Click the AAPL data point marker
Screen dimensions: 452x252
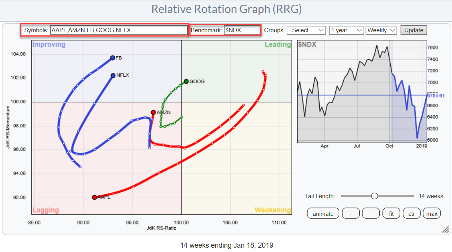click(94, 197)
